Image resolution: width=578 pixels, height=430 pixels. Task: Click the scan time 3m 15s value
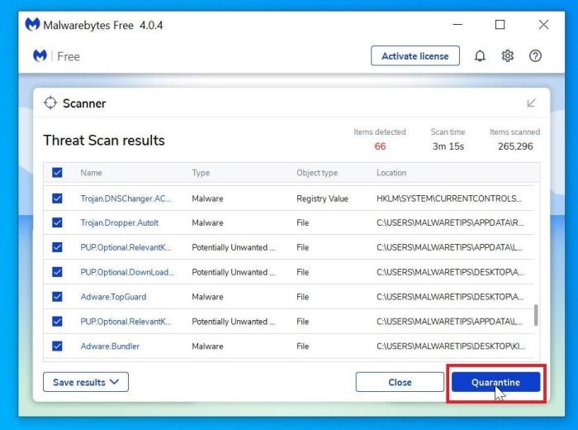448,146
